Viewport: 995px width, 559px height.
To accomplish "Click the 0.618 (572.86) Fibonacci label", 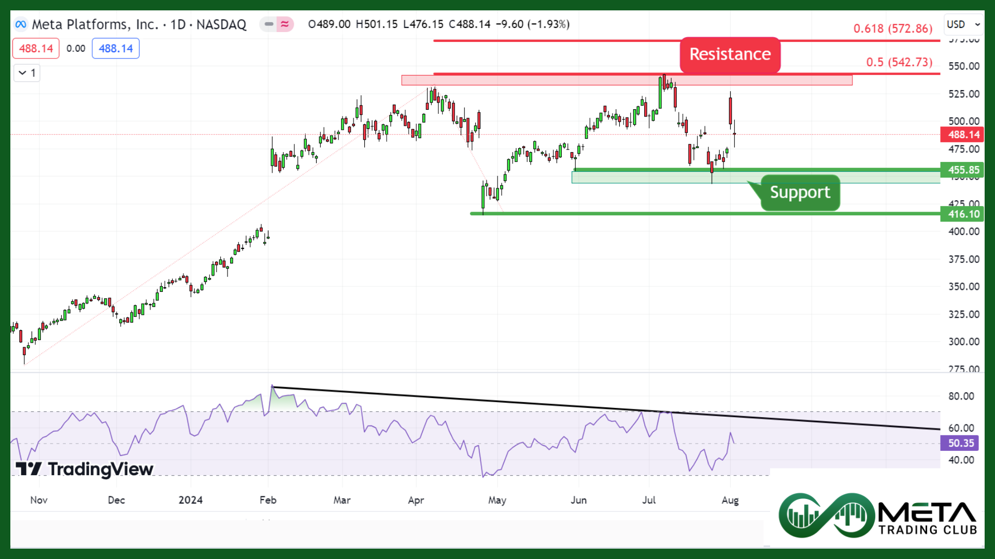I will [x=893, y=28].
